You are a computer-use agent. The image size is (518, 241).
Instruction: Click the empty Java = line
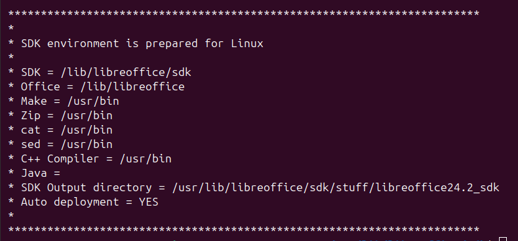(x=34, y=174)
